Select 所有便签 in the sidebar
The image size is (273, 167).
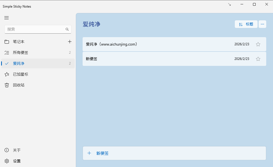21,53
